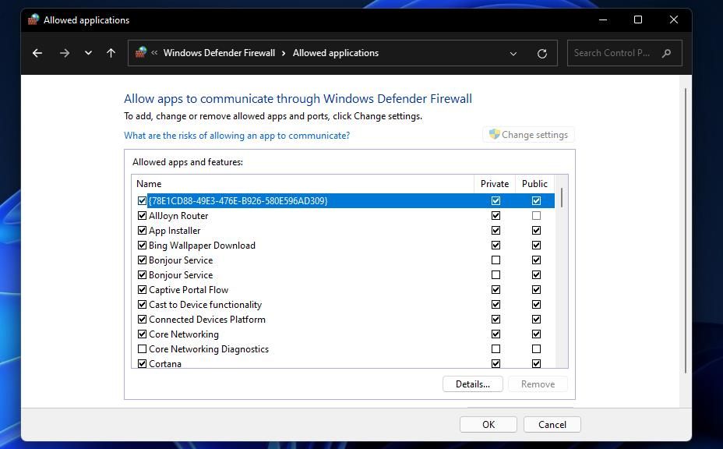Click the firewall icon in title bar

tap(34, 19)
